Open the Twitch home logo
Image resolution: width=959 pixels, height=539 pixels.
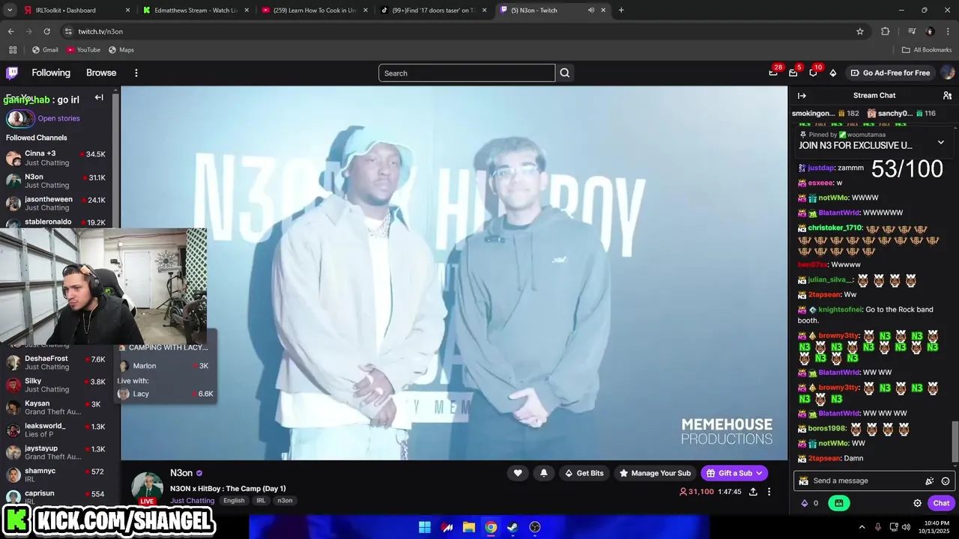coord(12,73)
